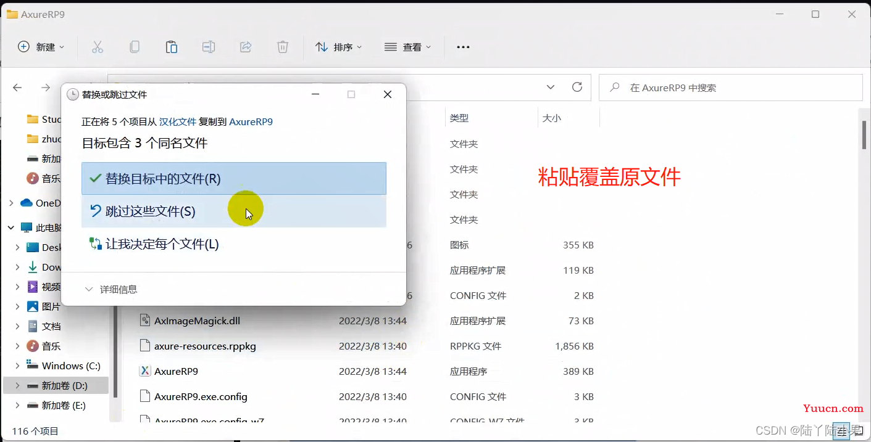Expand the 图片 tree node
The width and height of the screenshot is (871, 442).
pyautogui.click(x=17, y=306)
